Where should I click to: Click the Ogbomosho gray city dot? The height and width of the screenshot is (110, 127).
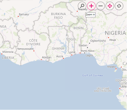point(90,43)
